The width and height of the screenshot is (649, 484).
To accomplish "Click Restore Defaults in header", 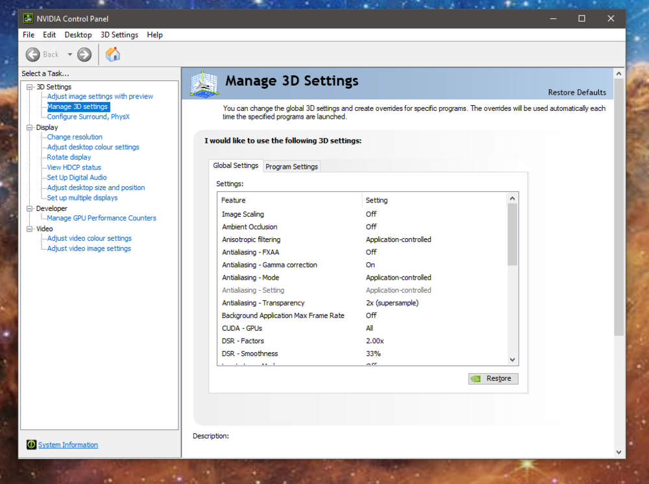I will (x=577, y=92).
